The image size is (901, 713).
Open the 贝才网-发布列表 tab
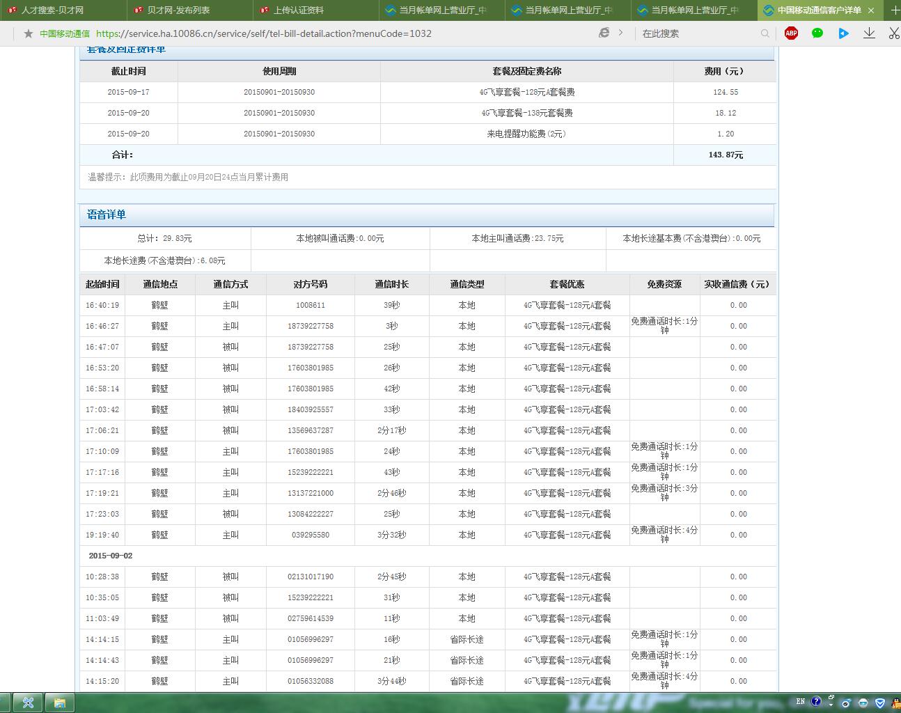tap(178, 10)
